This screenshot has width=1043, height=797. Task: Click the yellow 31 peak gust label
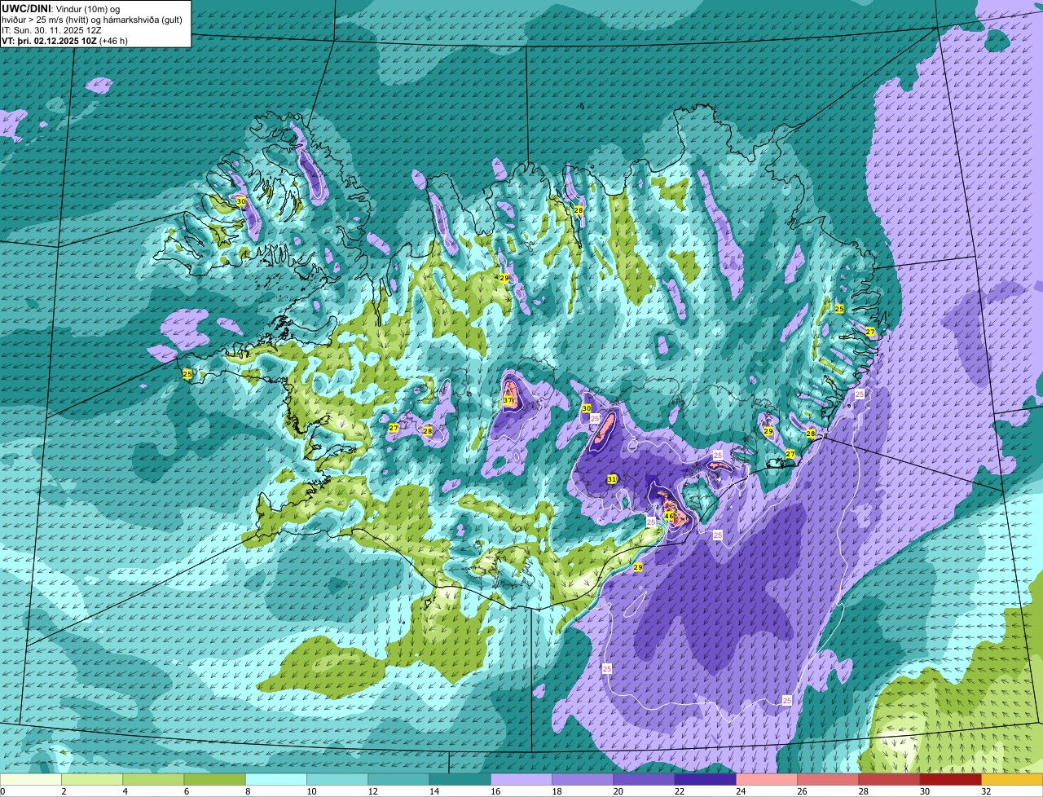[x=612, y=479]
